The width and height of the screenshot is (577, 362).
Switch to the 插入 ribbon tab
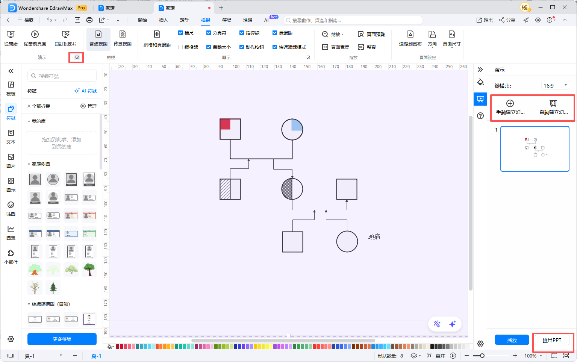click(163, 20)
